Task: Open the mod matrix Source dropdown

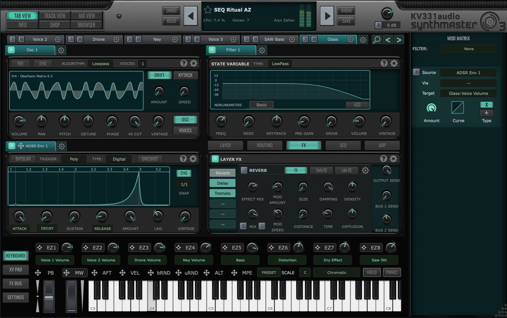Action: [x=468, y=73]
